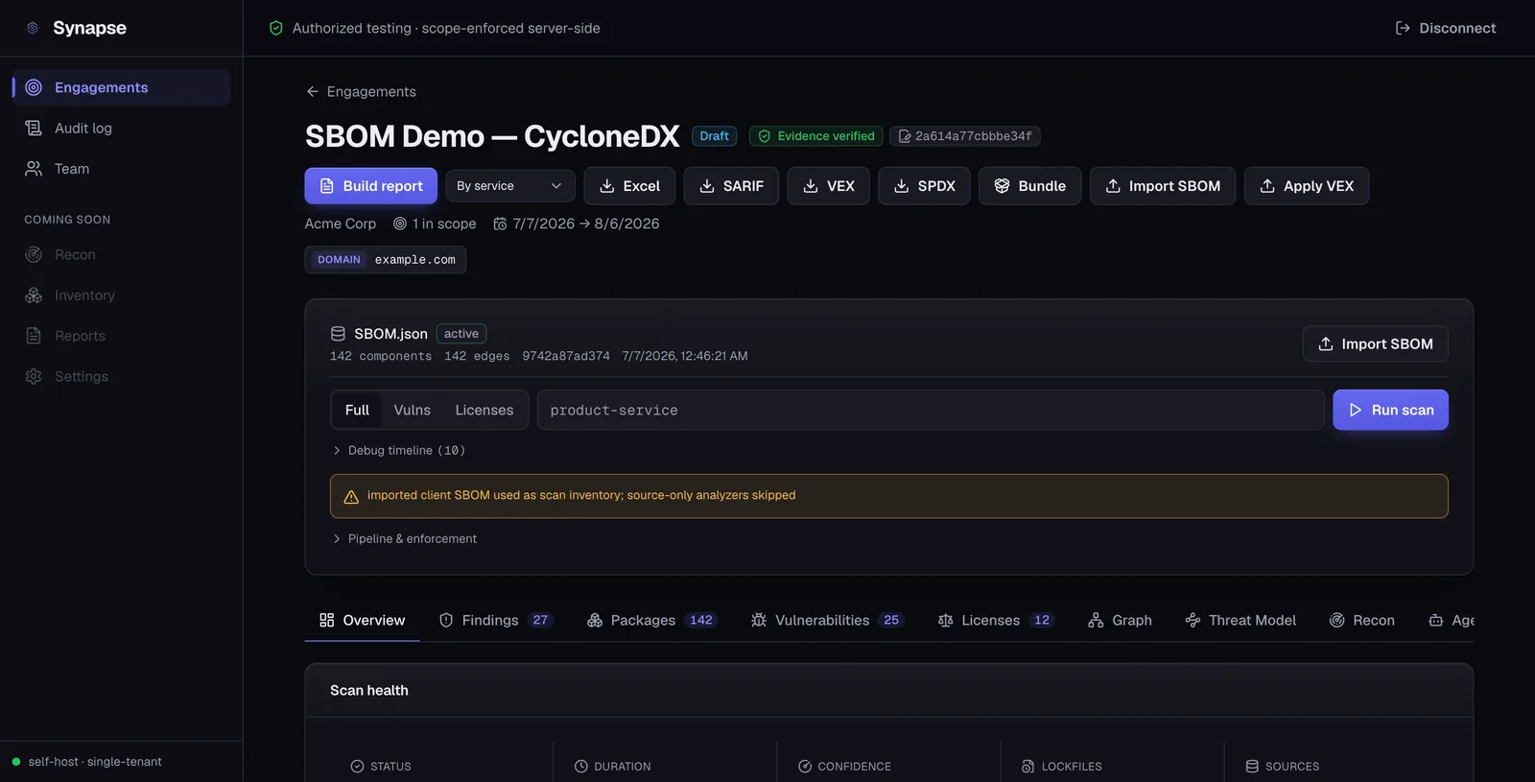Download the SPDX export

point(925,186)
